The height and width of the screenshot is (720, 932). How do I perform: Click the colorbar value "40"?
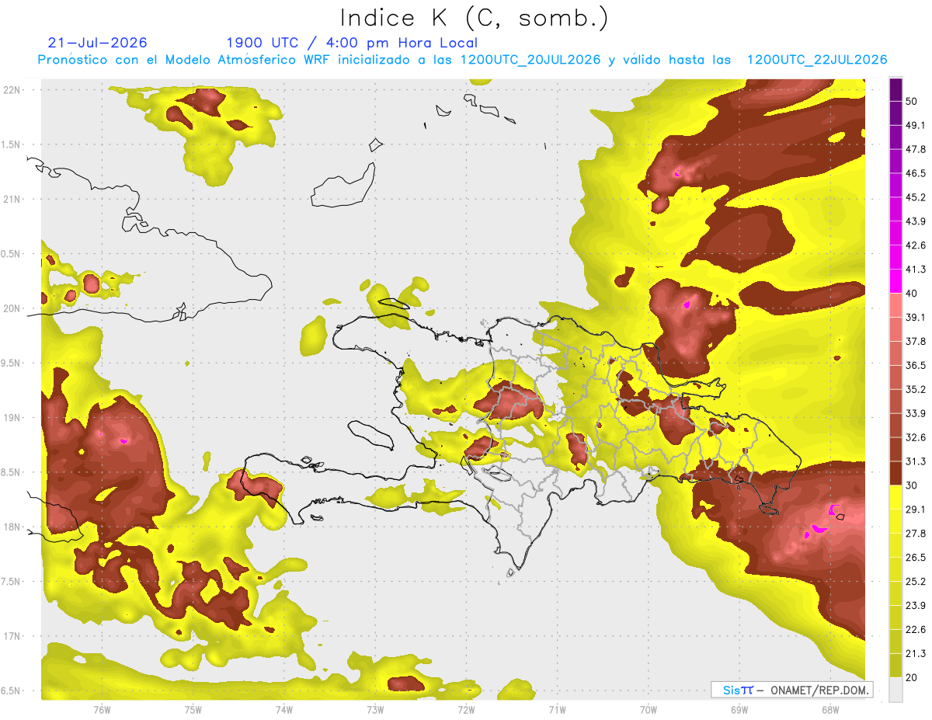(913, 293)
